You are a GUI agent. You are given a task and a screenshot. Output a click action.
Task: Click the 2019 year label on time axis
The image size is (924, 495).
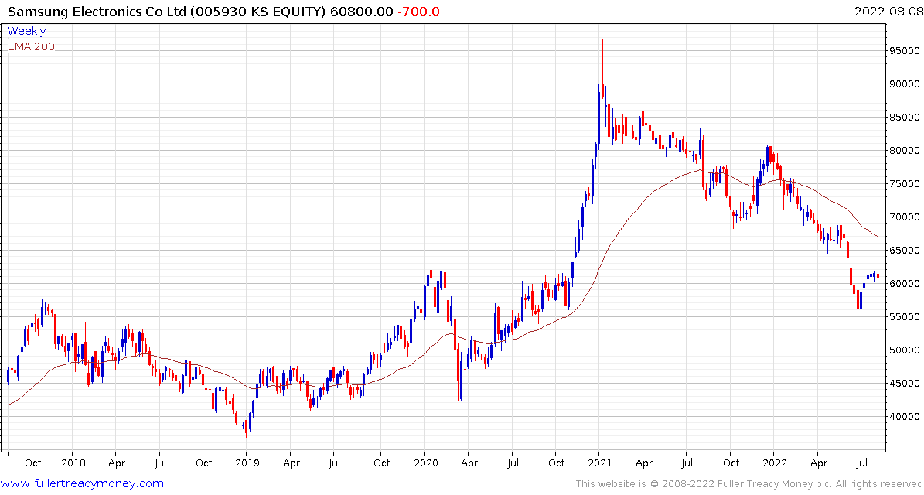pos(247,463)
